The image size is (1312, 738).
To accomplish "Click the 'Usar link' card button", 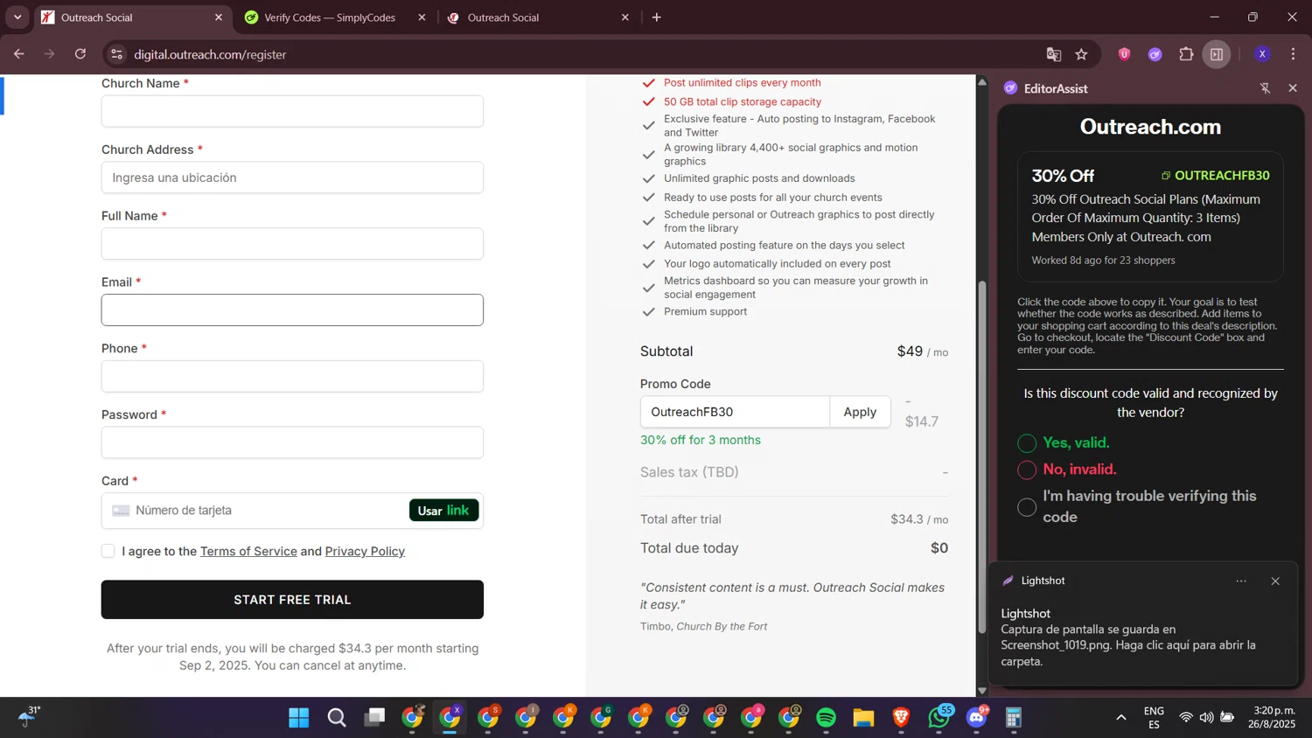I will pyautogui.click(x=443, y=511).
